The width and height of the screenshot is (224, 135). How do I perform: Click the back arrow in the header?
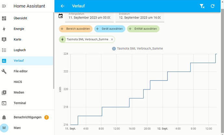[63, 6]
